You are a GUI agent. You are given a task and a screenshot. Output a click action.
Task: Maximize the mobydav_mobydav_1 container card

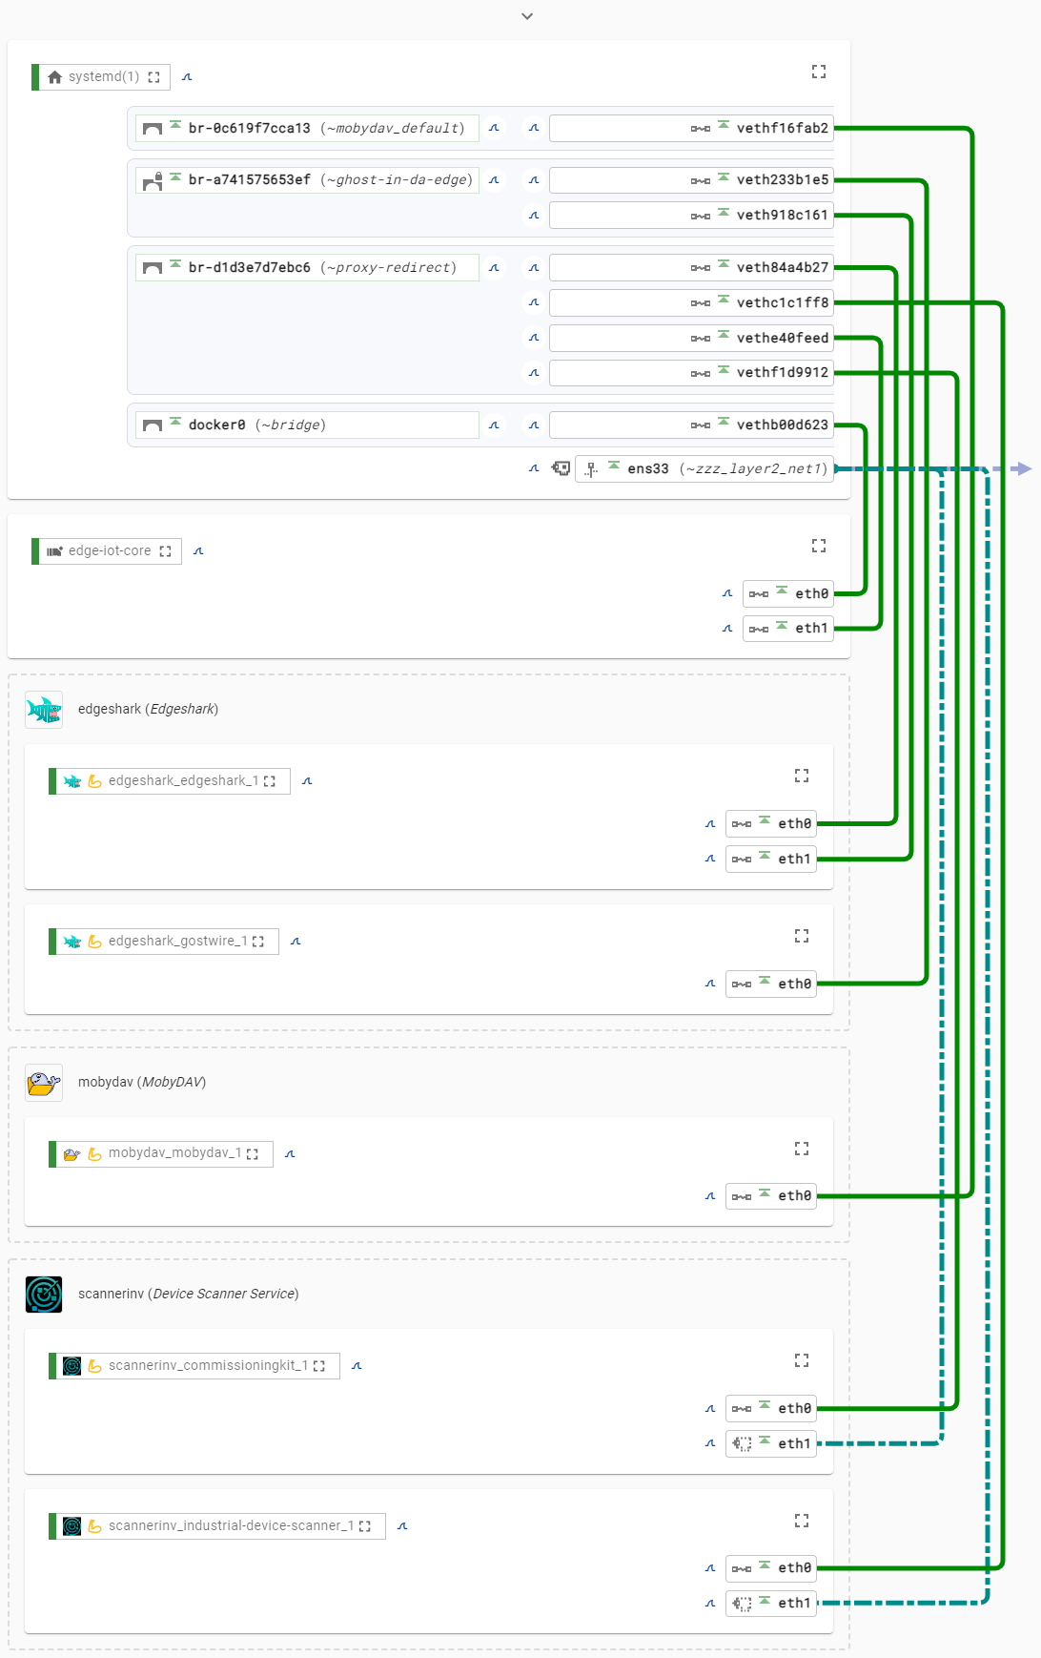801,1149
